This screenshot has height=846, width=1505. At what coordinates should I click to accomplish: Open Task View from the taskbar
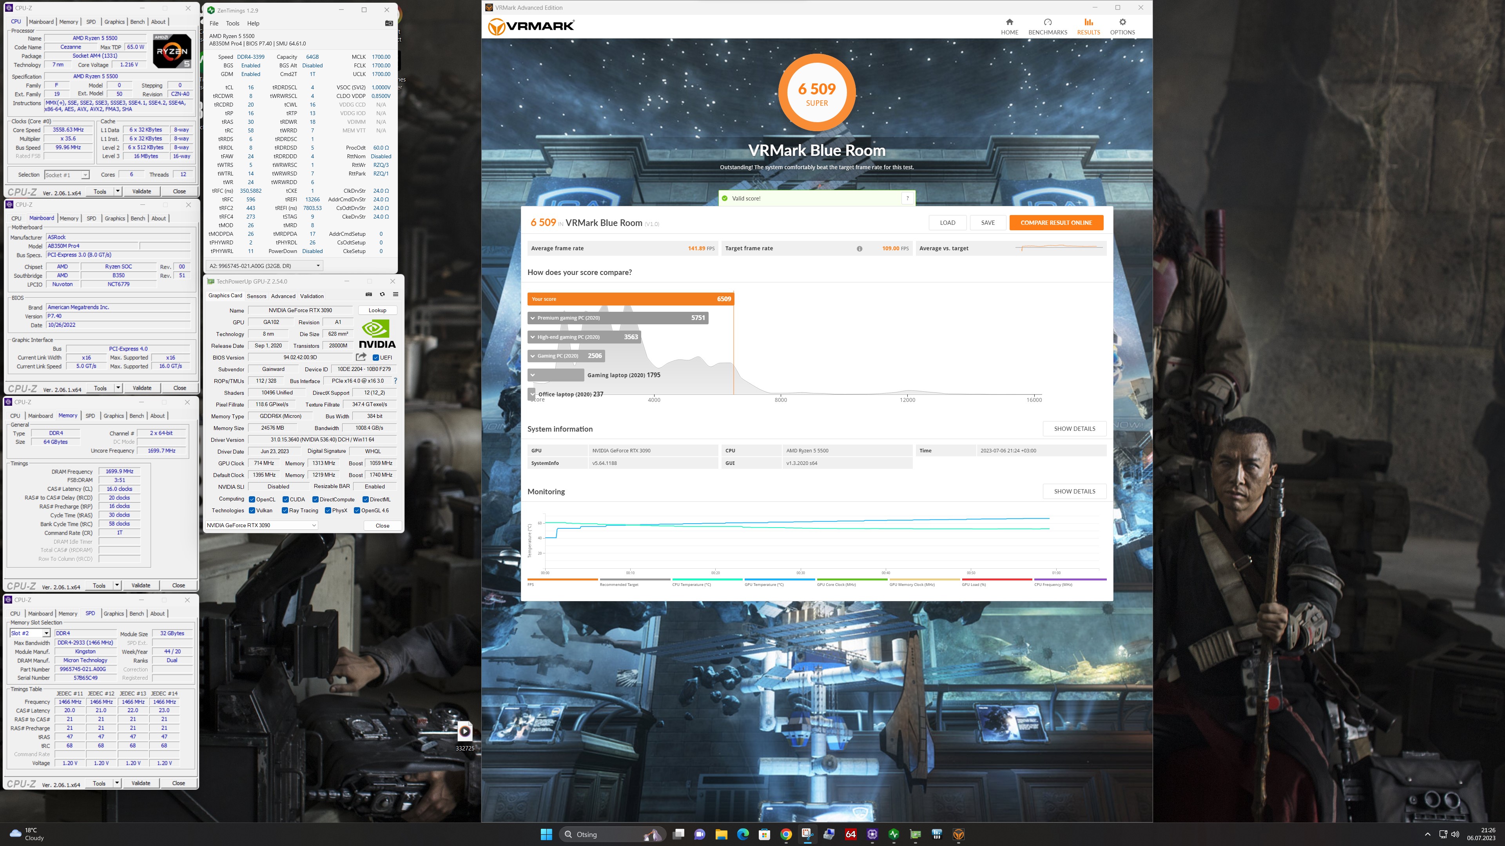(x=678, y=834)
